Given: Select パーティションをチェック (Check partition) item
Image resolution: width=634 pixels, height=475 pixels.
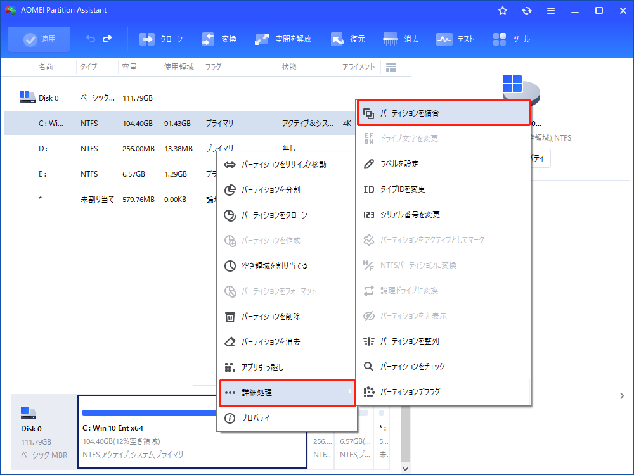Looking at the screenshot, I should click(x=444, y=366).
